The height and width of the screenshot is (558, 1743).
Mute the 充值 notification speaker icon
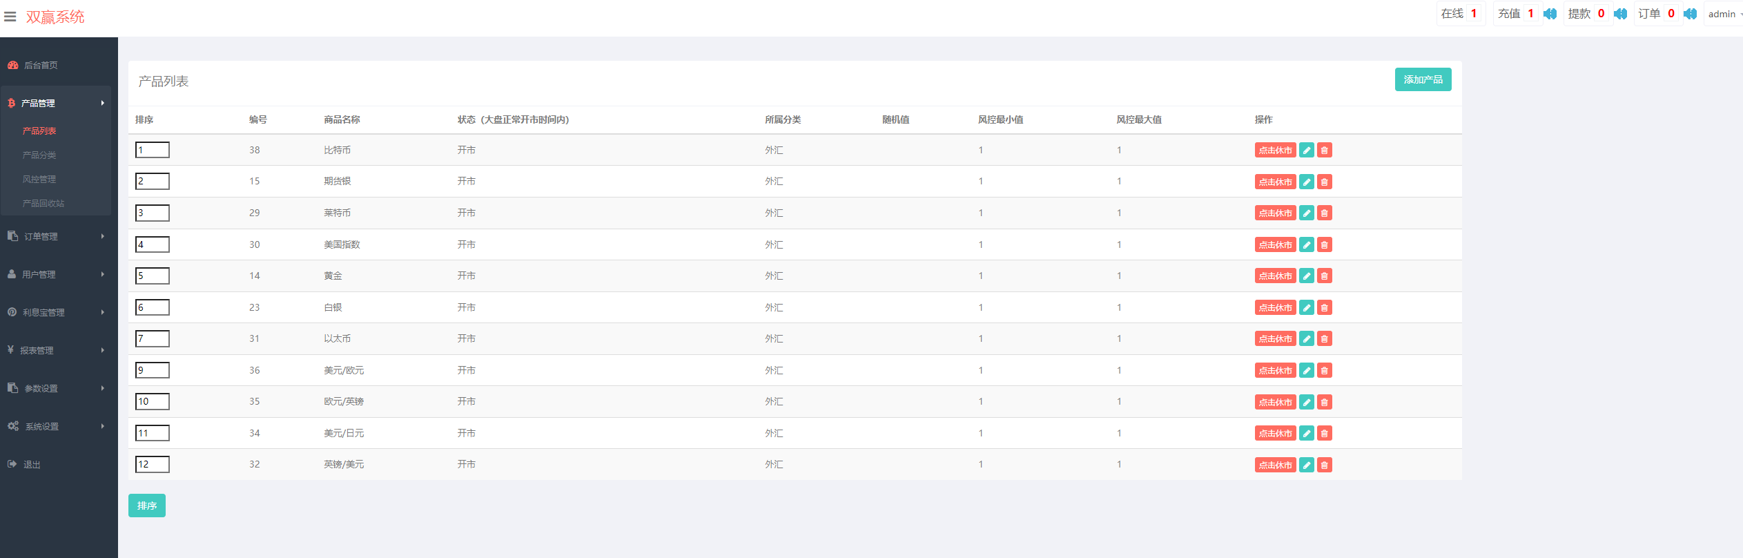1550,14
